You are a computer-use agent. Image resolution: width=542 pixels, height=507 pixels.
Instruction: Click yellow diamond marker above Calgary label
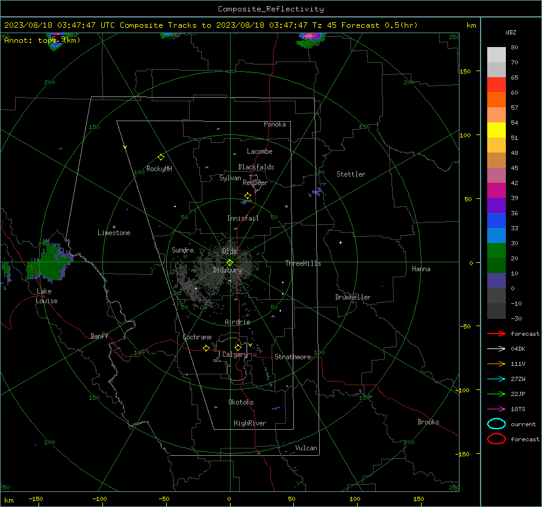[238, 347]
